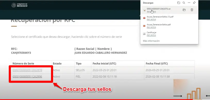Show the .cer file in folder
210x100 pixels.
(184, 10)
